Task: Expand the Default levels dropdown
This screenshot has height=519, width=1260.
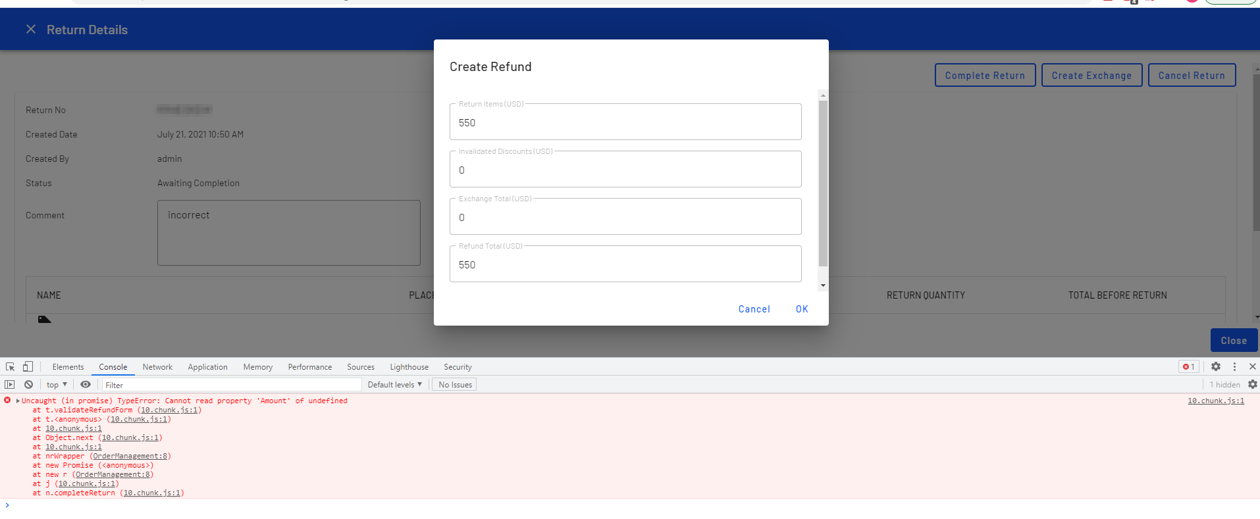Action: tap(394, 385)
